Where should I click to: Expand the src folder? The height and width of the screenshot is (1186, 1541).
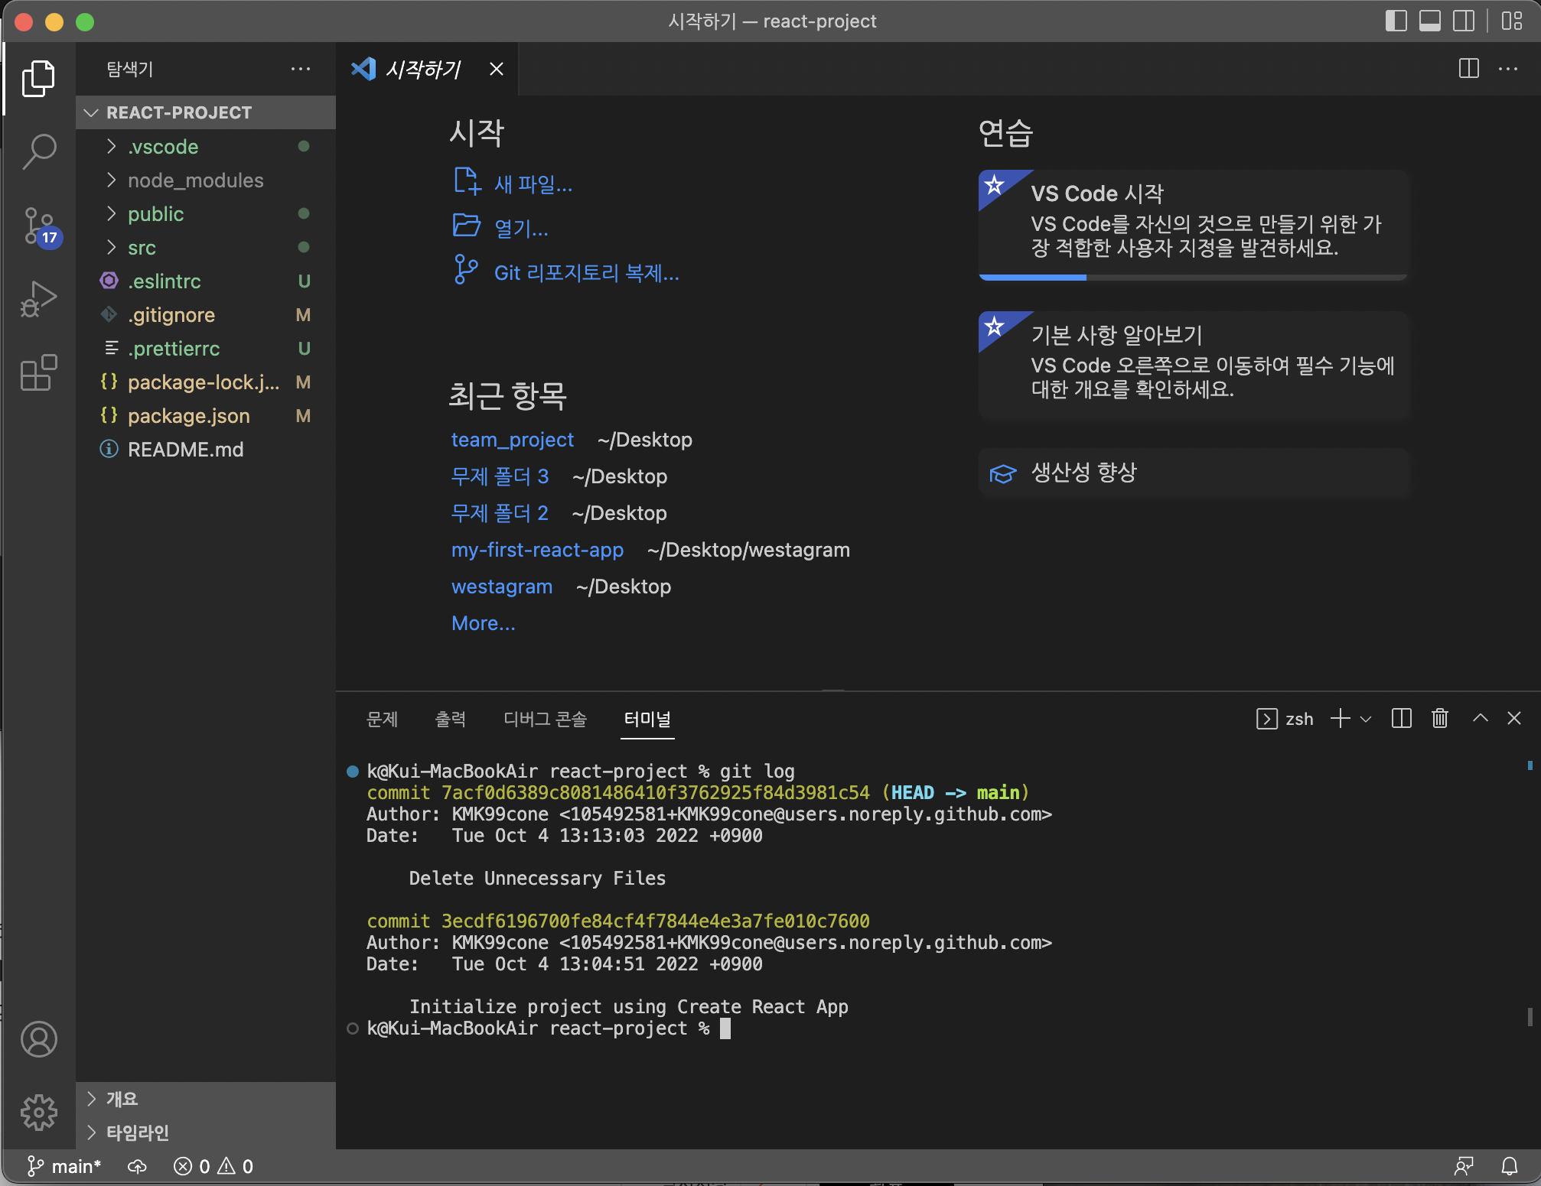142,248
